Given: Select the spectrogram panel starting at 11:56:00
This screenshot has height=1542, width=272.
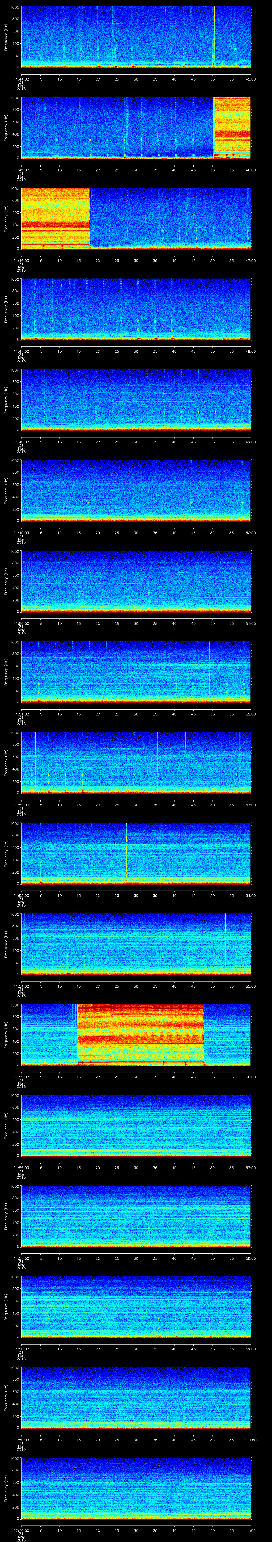Looking at the screenshot, I should point(136,1125).
